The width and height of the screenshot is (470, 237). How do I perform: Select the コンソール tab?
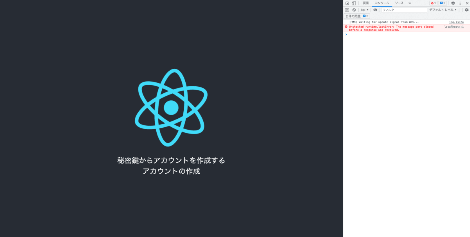(382, 3)
